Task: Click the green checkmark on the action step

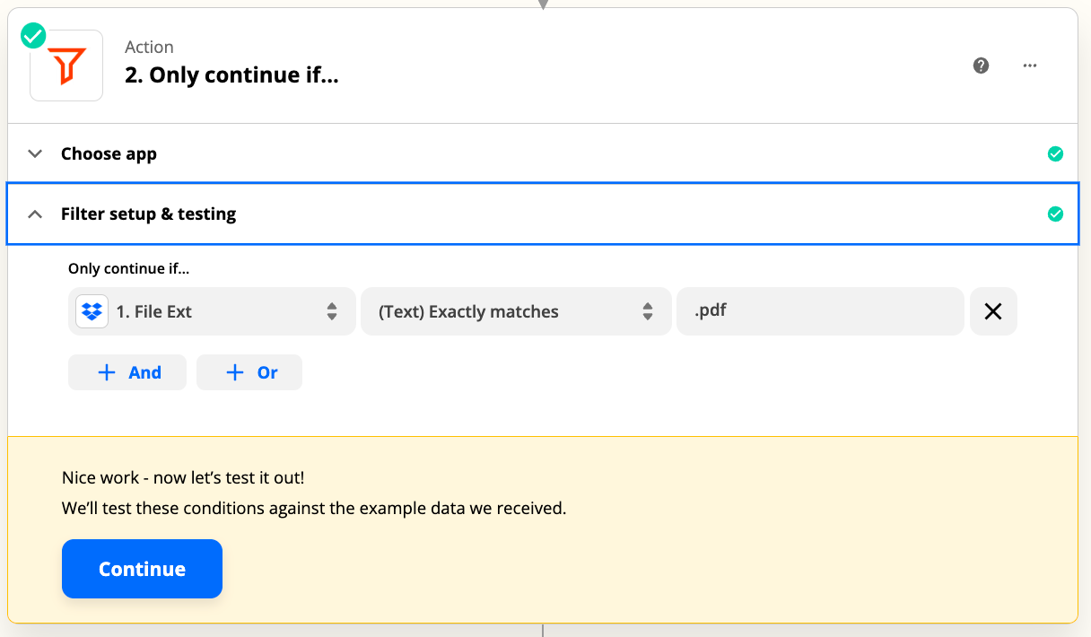Action: 32,36
